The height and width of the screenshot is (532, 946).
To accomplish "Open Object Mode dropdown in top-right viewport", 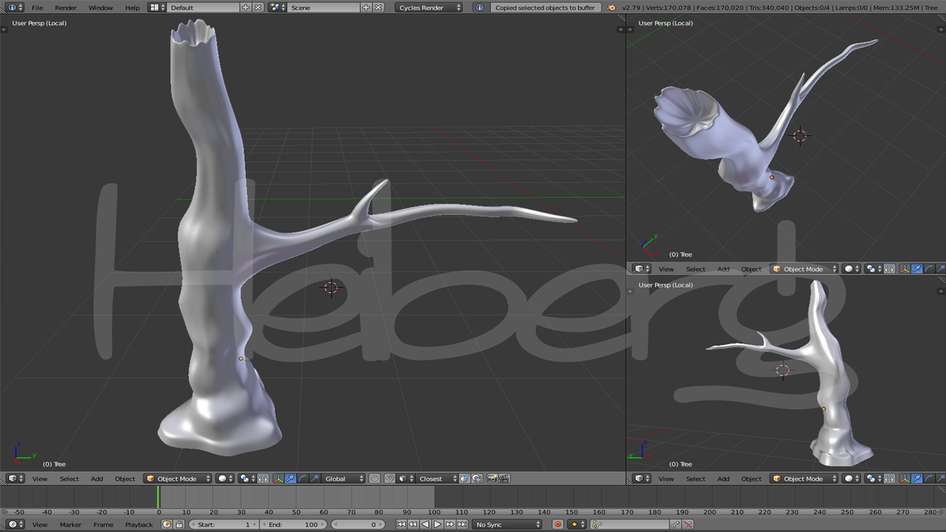I will (804, 269).
